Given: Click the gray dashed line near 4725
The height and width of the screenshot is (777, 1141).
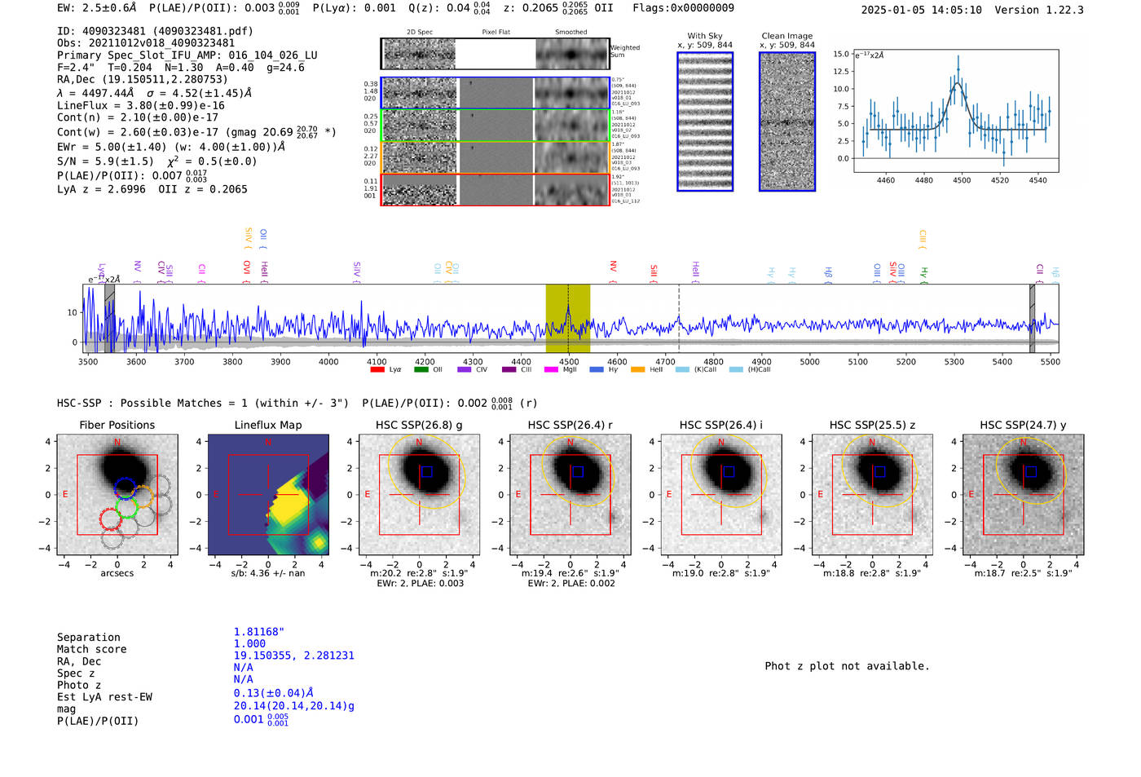Looking at the screenshot, I should (x=679, y=318).
